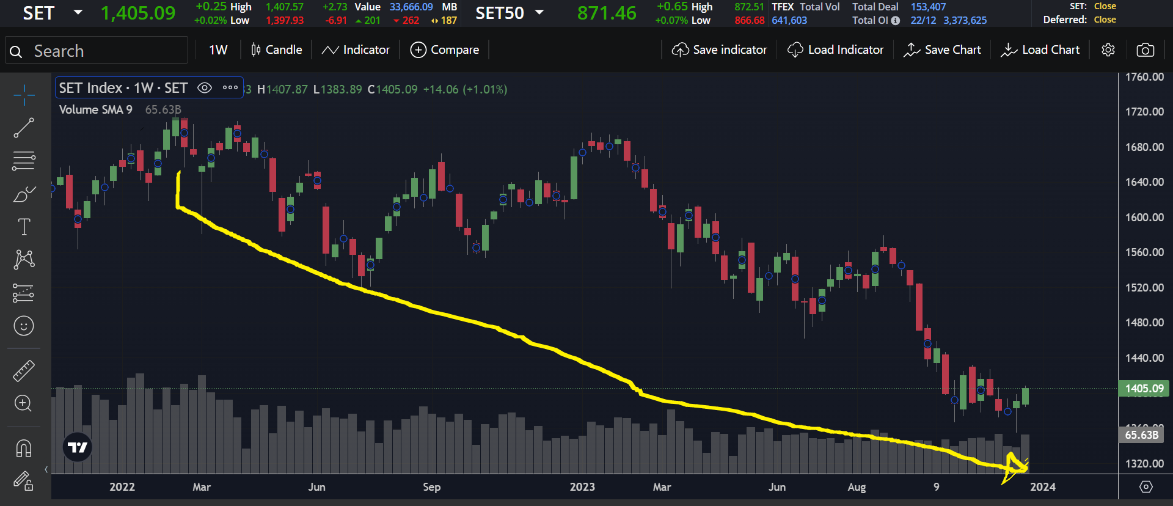Open the Candle chart type menu
Screen dimensions: 1173x506
277,50
